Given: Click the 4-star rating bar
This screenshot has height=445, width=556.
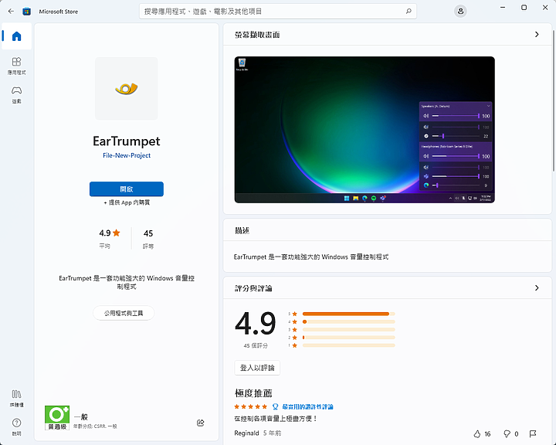Looking at the screenshot, I should point(348,321).
